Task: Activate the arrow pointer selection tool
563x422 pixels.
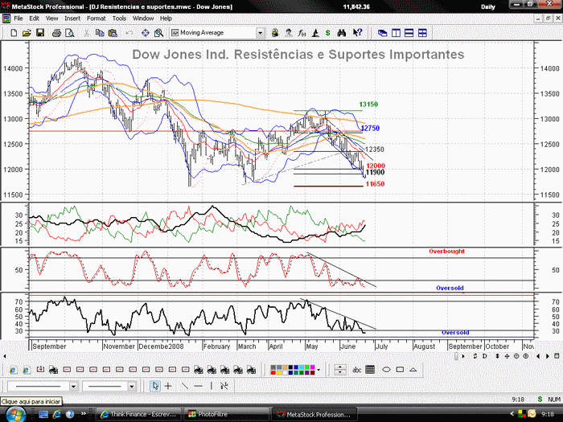Action: tap(154, 386)
